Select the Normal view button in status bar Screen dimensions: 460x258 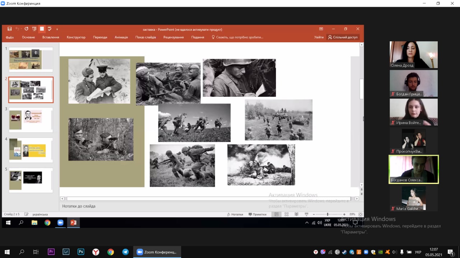pyautogui.click(x=276, y=214)
